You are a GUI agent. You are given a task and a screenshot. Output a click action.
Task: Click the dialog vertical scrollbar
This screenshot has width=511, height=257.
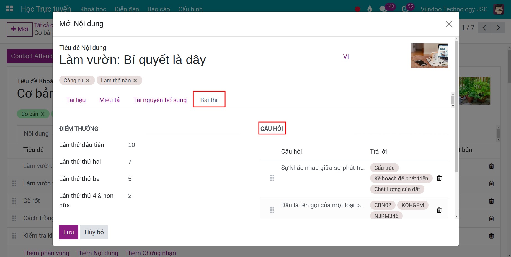click(457, 107)
